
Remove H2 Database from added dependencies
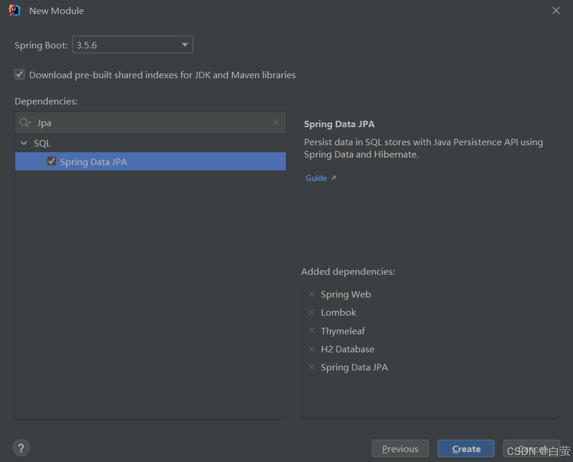click(312, 349)
